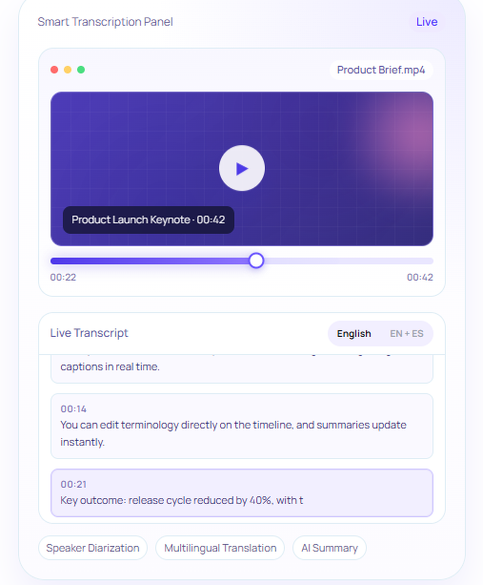483x585 pixels.
Task: Select the captions in real time segment
Action: [241, 366]
